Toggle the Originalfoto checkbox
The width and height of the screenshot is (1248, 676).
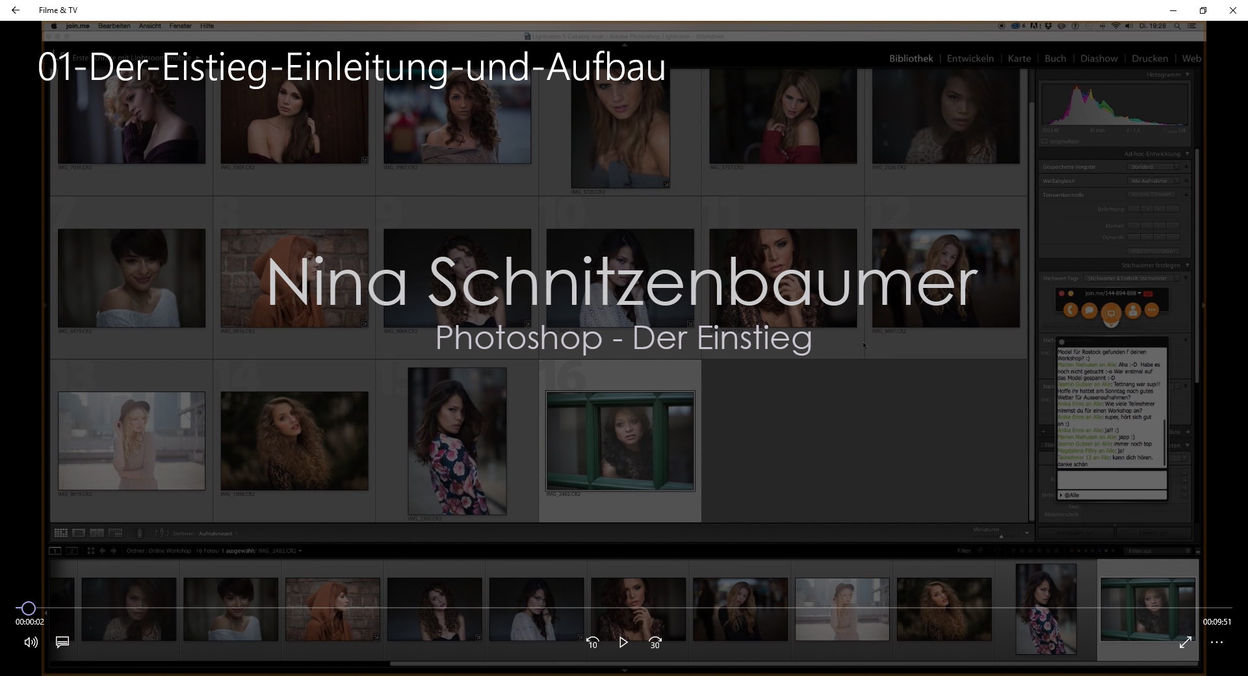(1045, 141)
